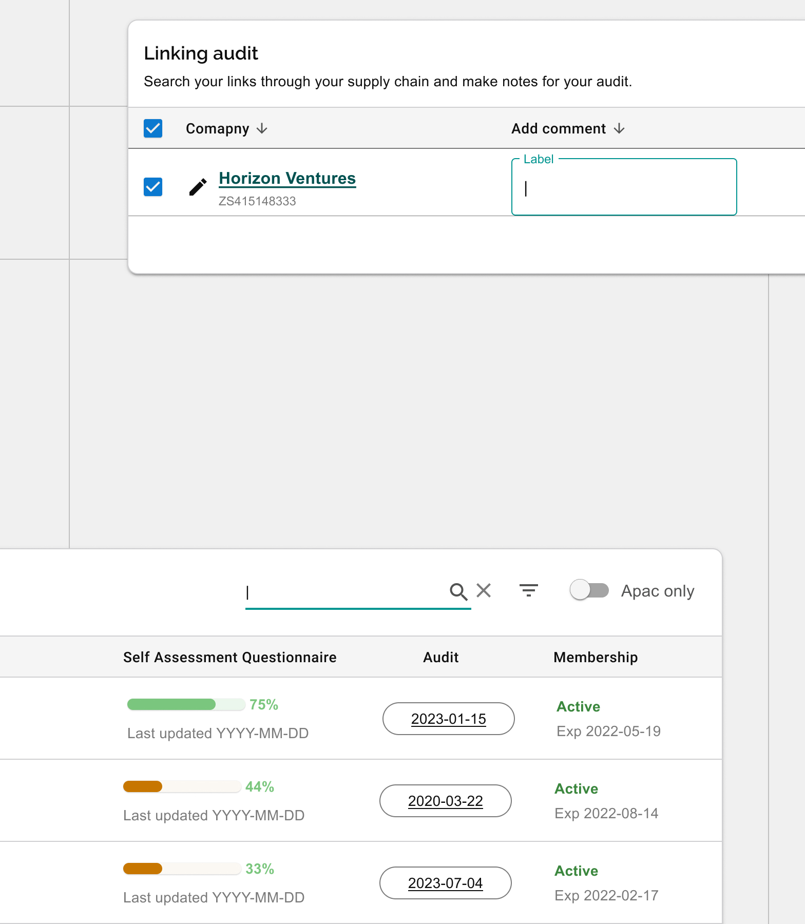
Task: Click the 75% questionnaire progress bar
Action: (x=186, y=704)
